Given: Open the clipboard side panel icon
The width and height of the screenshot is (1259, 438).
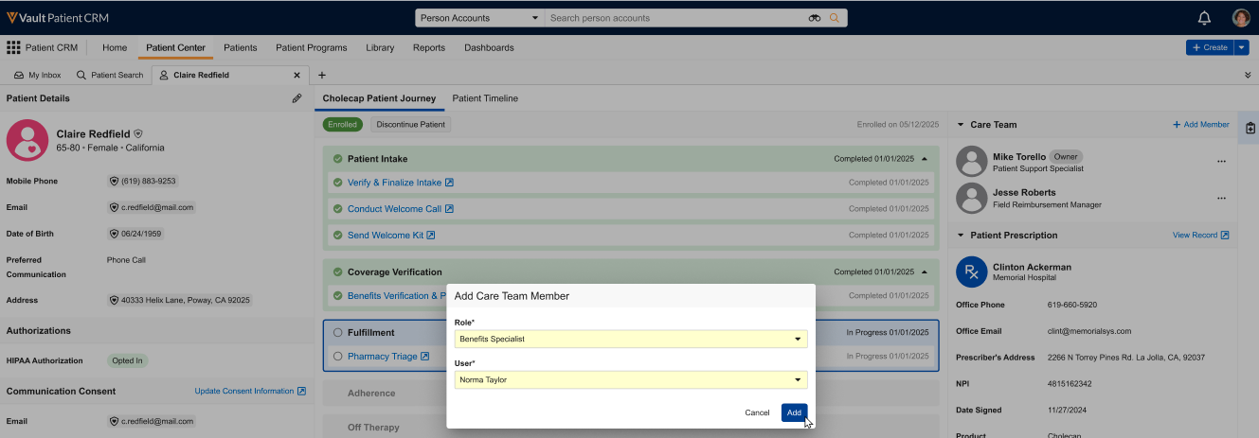Looking at the screenshot, I should click(x=1250, y=128).
